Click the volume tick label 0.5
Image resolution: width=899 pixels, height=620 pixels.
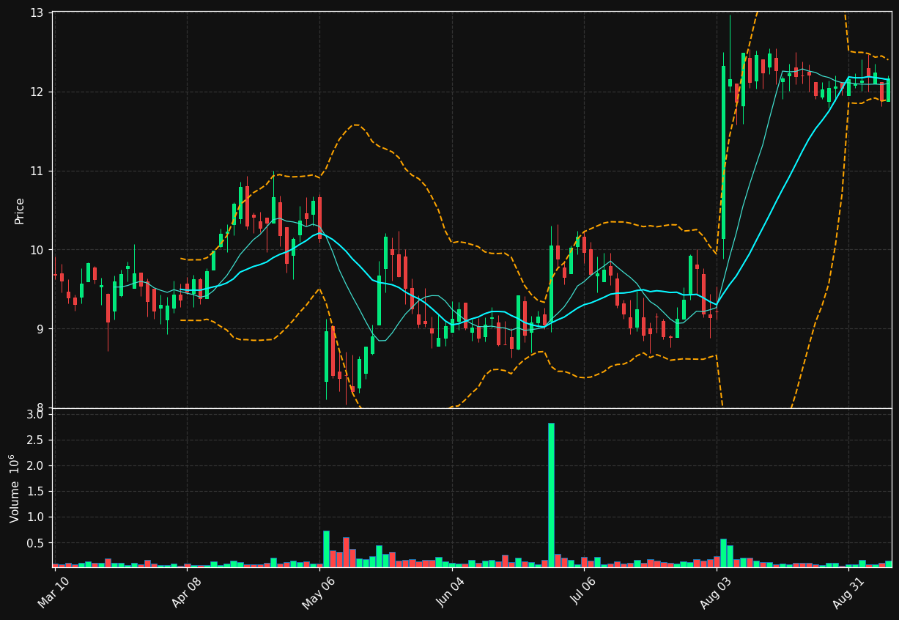tap(36, 543)
